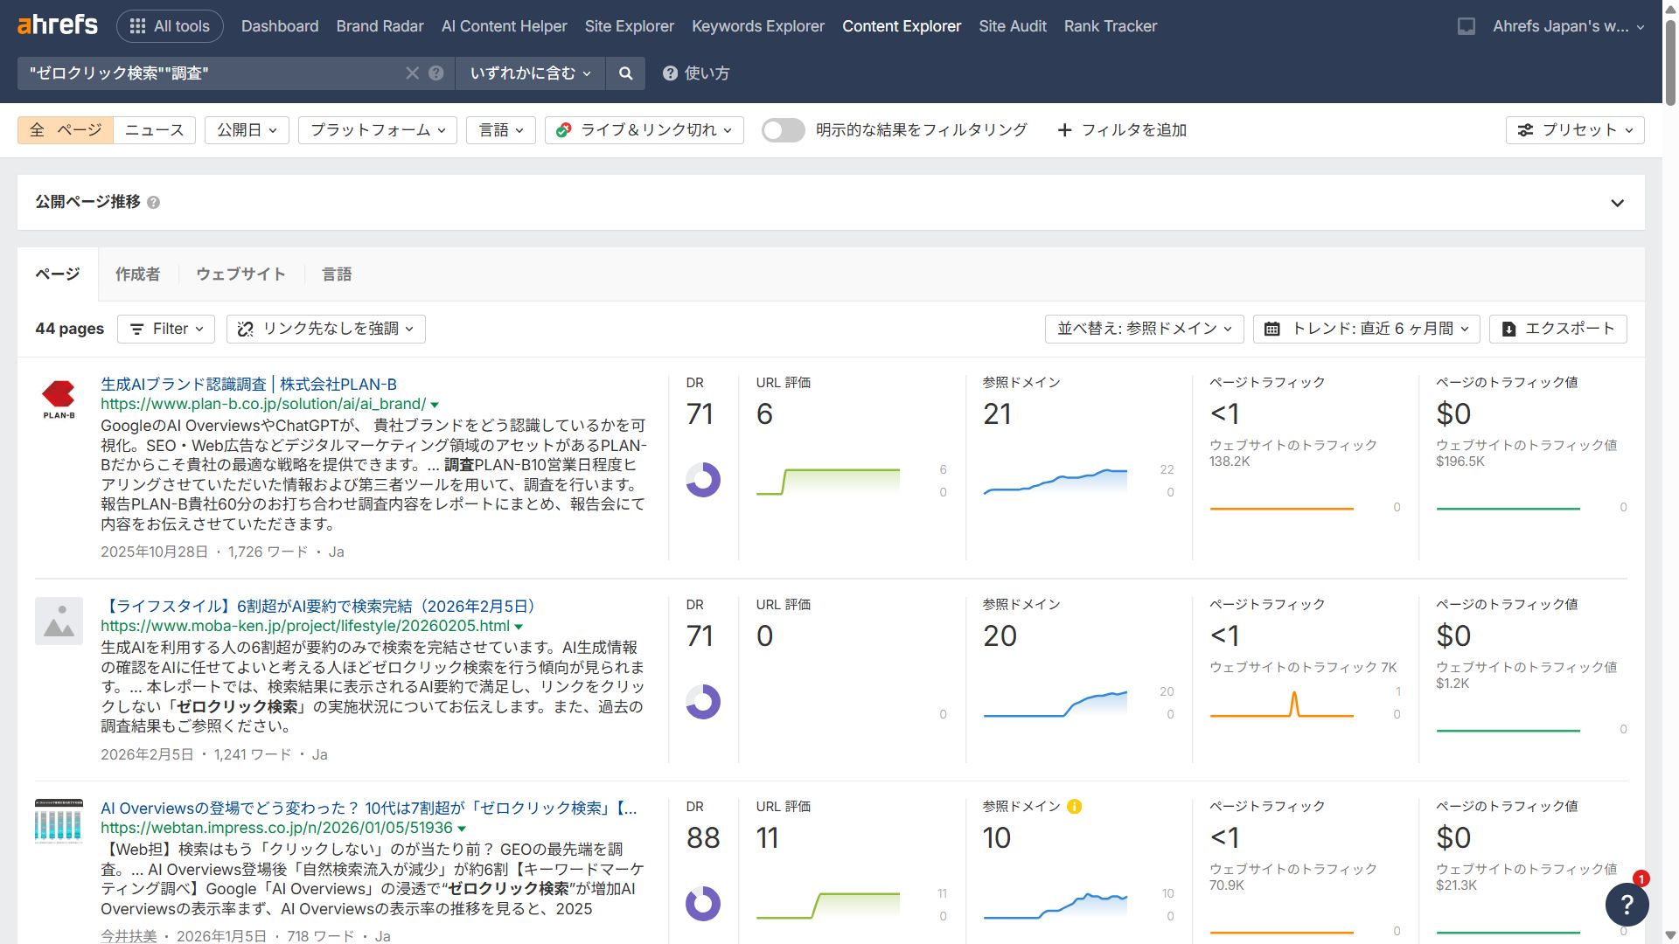Screen dimensions: 1679x944
Task: Select the 全ページ filter option
Action: (66, 130)
